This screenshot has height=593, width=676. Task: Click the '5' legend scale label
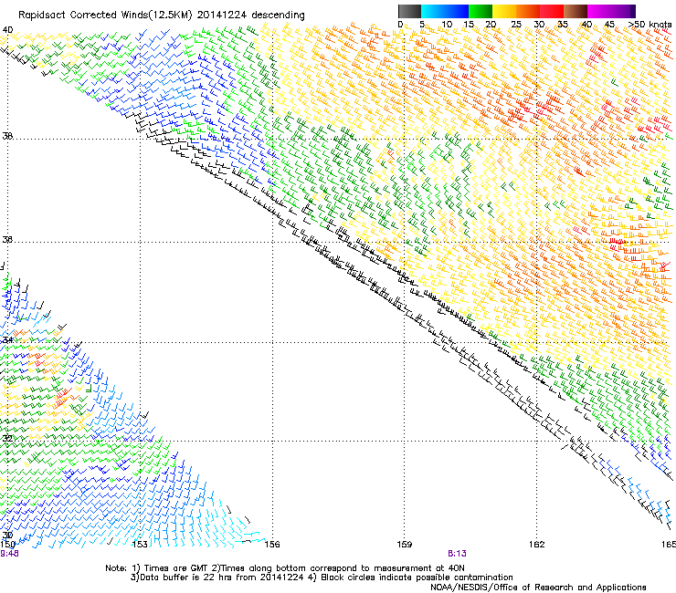[x=422, y=25]
